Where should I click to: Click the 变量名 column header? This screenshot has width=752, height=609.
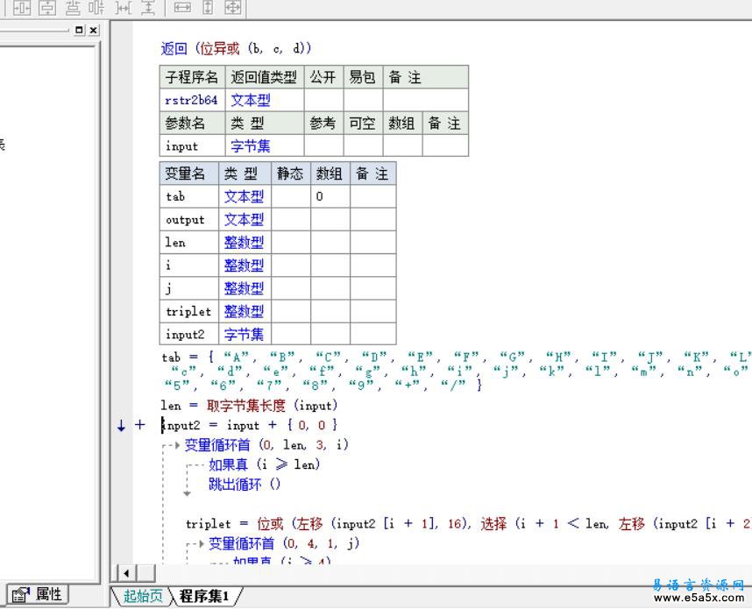189,173
